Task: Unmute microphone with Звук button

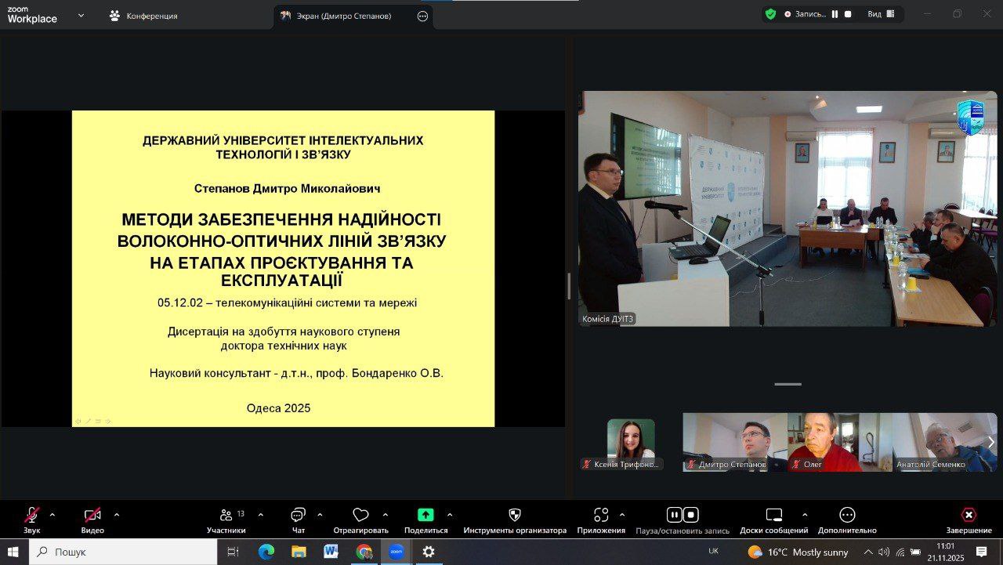Action: point(32,516)
